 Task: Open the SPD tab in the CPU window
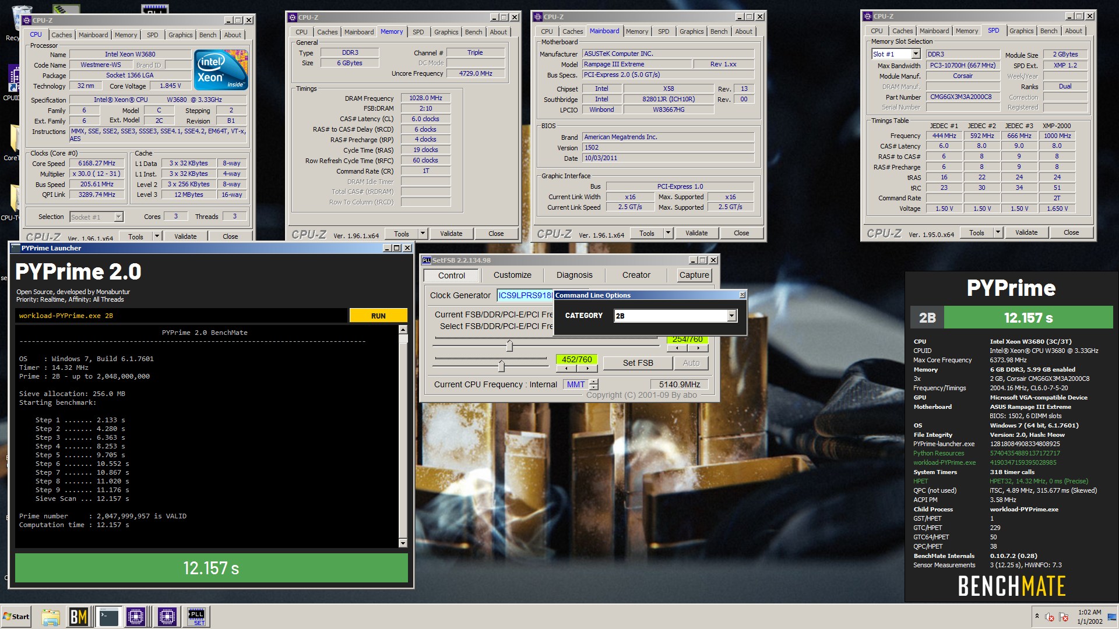click(x=152, y=35)
